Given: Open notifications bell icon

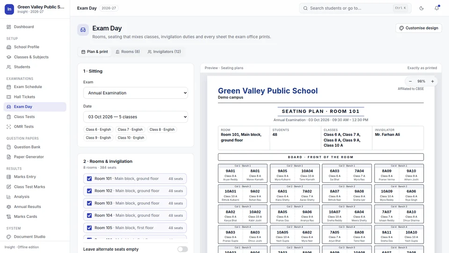Looking at the screenshot, I should pyautogui.click(x=437, y=8).
